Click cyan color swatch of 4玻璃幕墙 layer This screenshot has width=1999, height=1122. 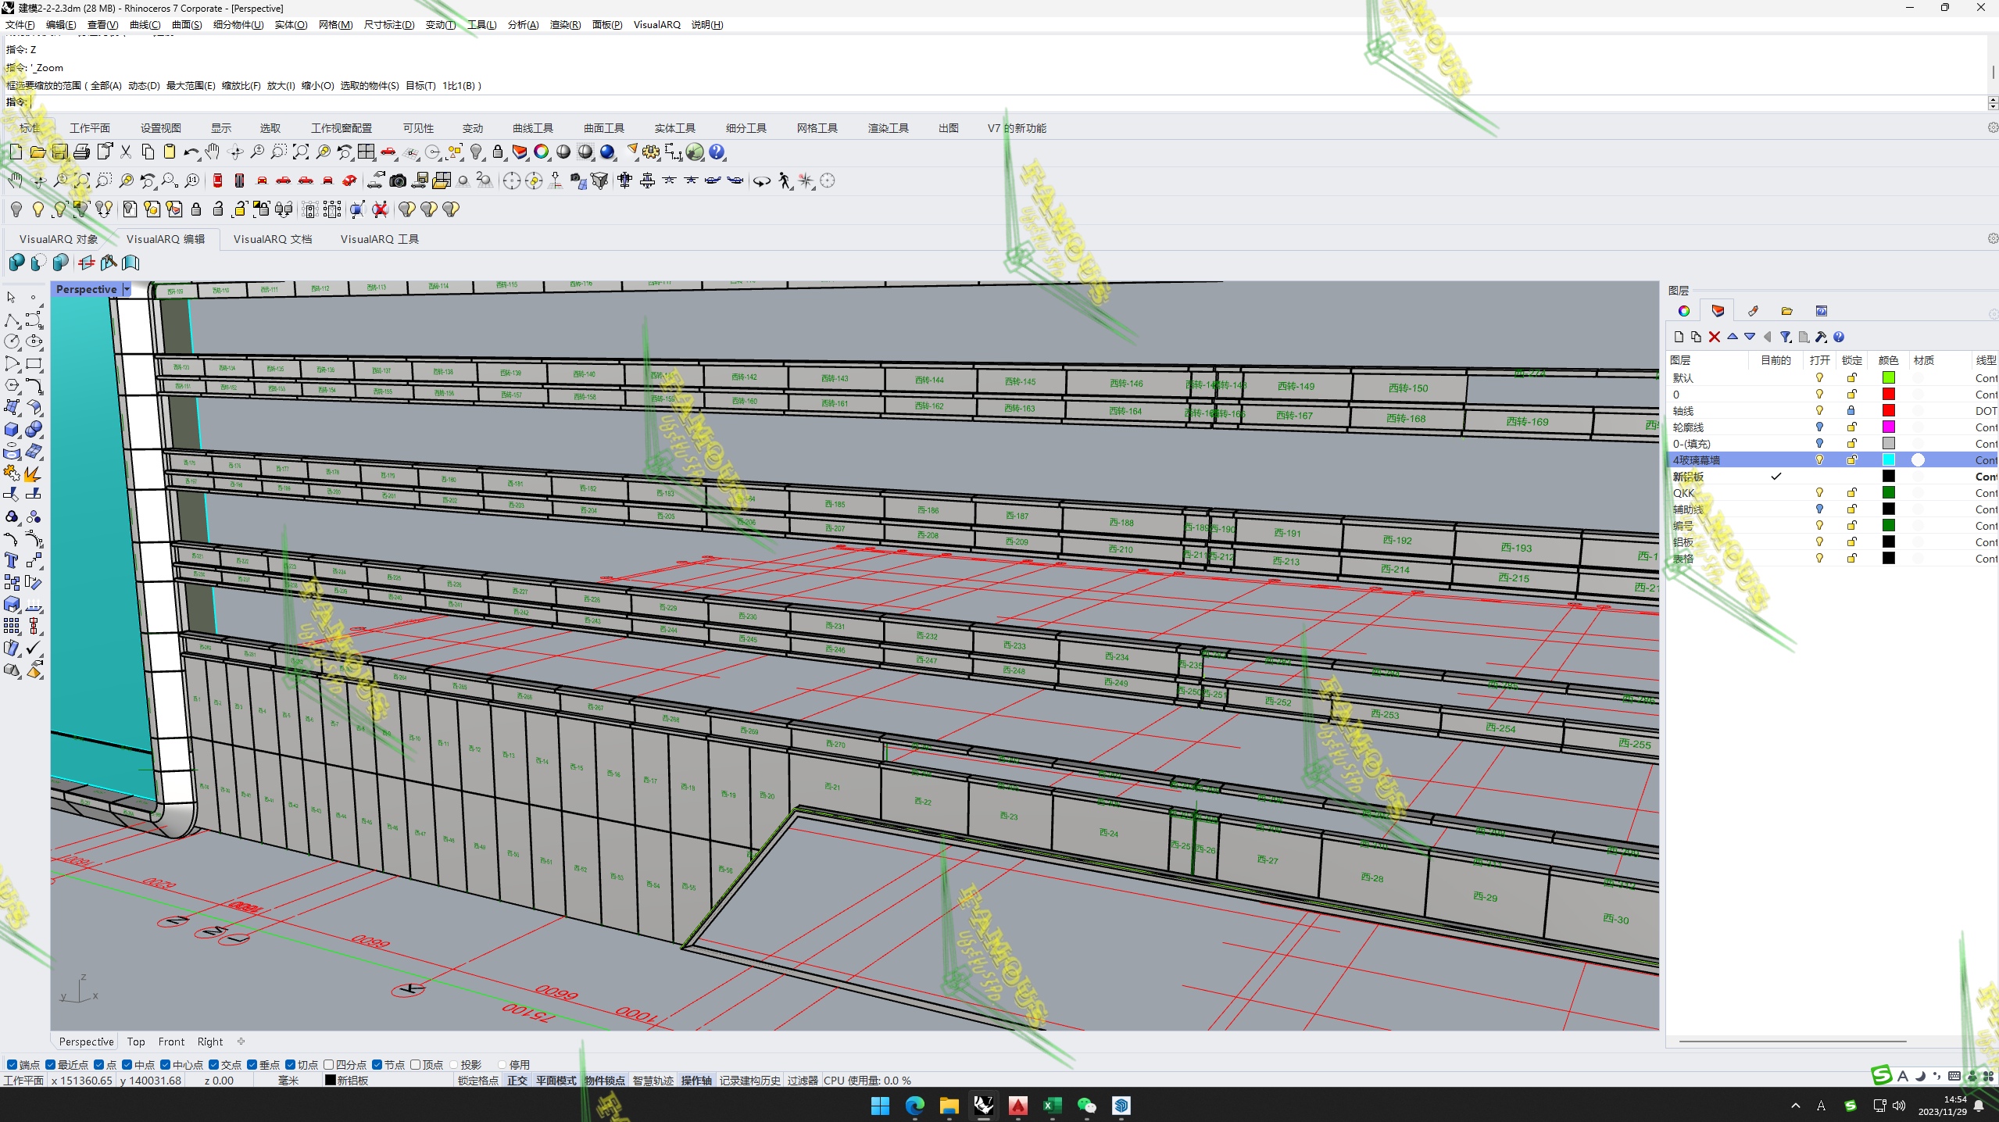(x=1888, y=460)
